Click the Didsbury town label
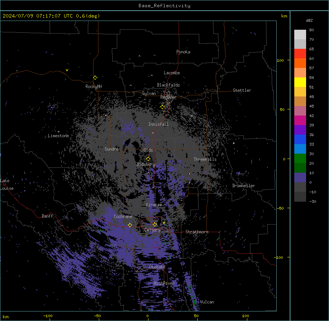 (x=146, y=164)
